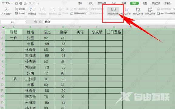Click the Save icon in quick toolbar
Viewport: 175px width, 109px height.
(x=16, y=3)
